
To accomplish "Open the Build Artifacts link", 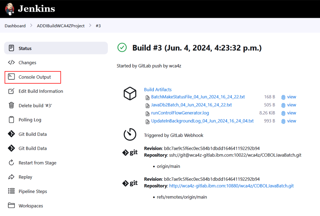I will pos(158,89).
